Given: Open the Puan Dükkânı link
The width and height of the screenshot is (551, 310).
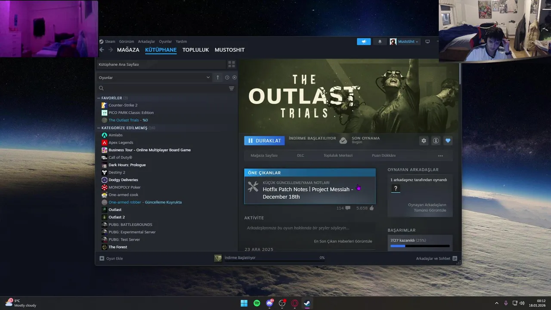Looking at the screenshot, I should coord(384,155).
